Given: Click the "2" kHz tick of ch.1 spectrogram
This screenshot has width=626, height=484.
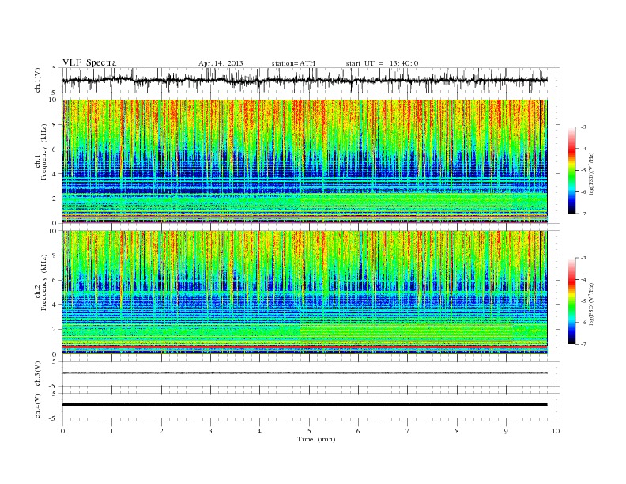Looking at the screenshot, I should 55,199.
